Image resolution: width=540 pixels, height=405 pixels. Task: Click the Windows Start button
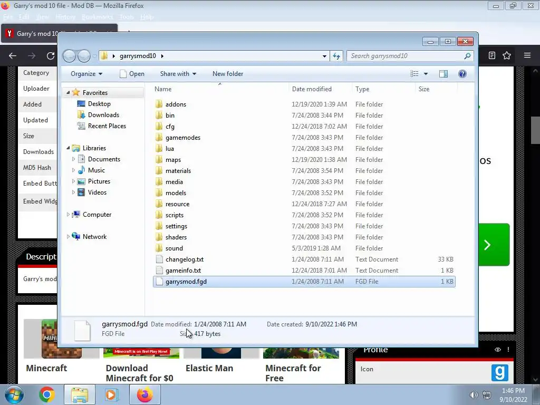[14, 394]
